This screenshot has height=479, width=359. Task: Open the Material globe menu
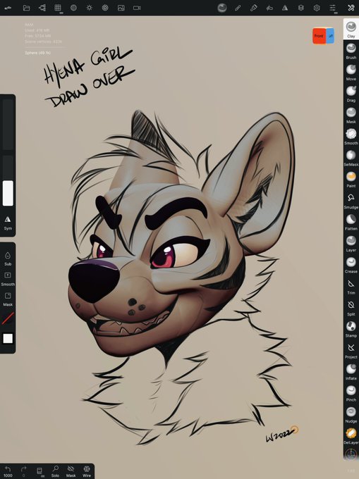point(73,8)
